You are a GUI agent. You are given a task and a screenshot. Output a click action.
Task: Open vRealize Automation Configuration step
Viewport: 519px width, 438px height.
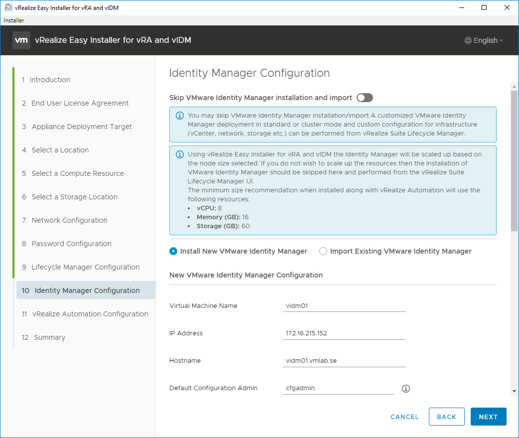coord(85,314)
